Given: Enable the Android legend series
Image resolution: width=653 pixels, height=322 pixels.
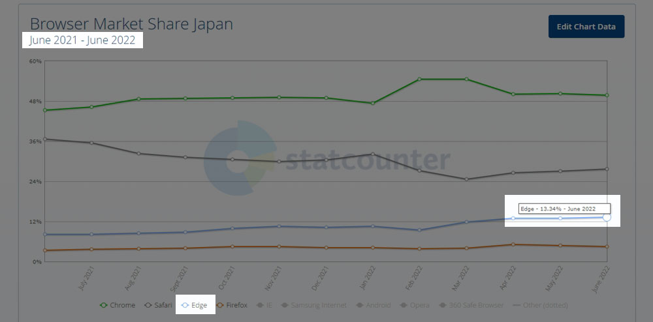Looking at the screenshot, I should pyautogui.click(x=373, y=306).
